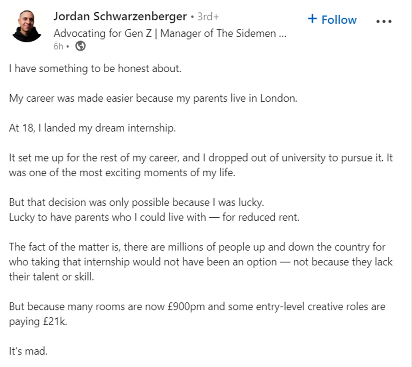Click the "Lucky to have parents" line

(x=154, y=217)
